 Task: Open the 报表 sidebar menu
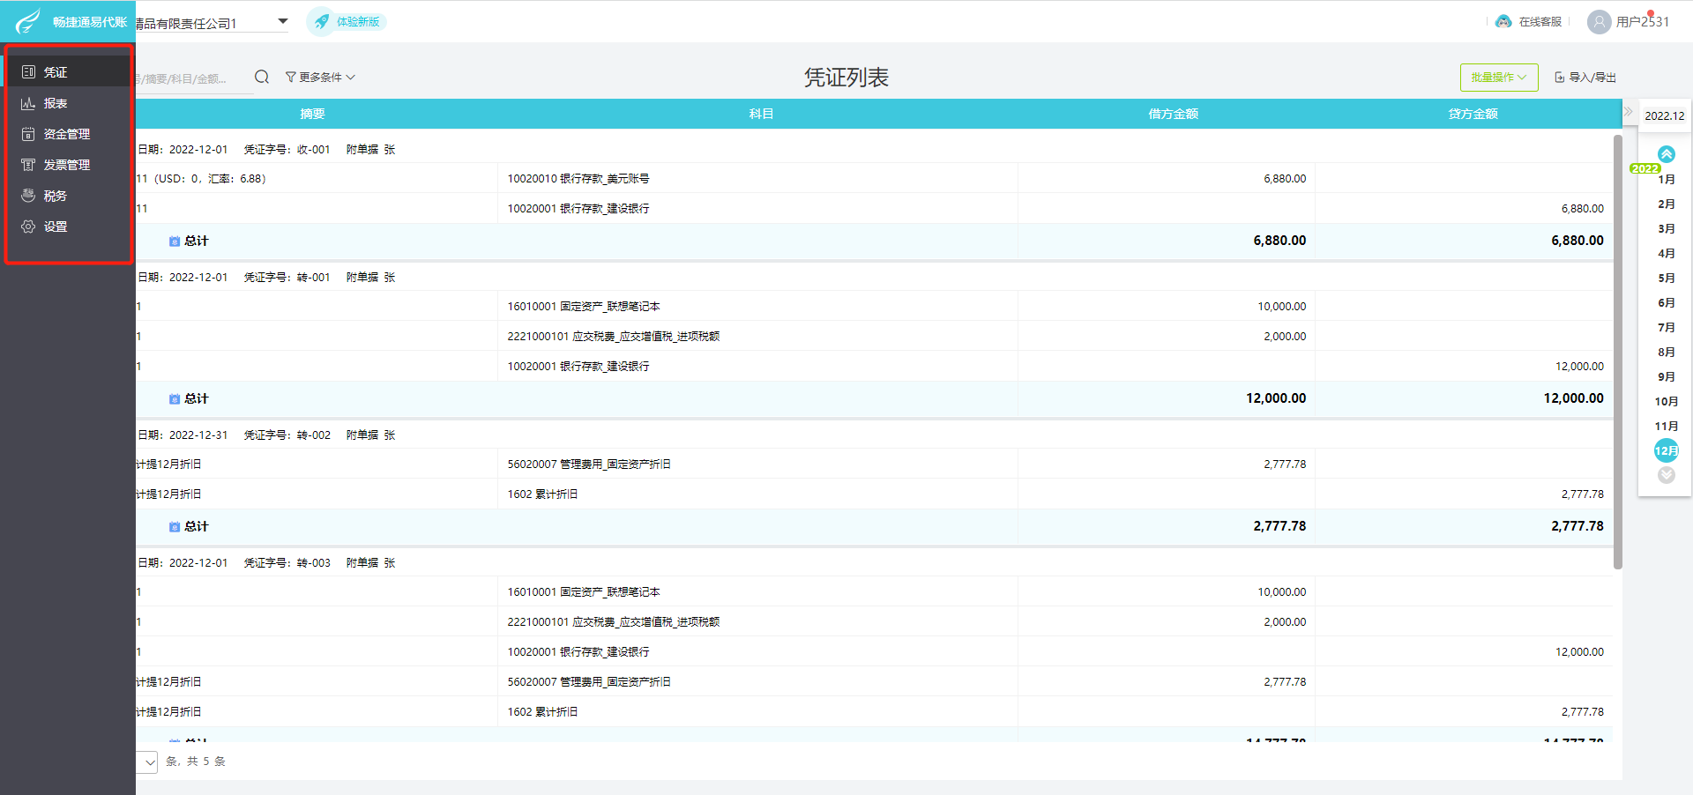tap(68, 103)
